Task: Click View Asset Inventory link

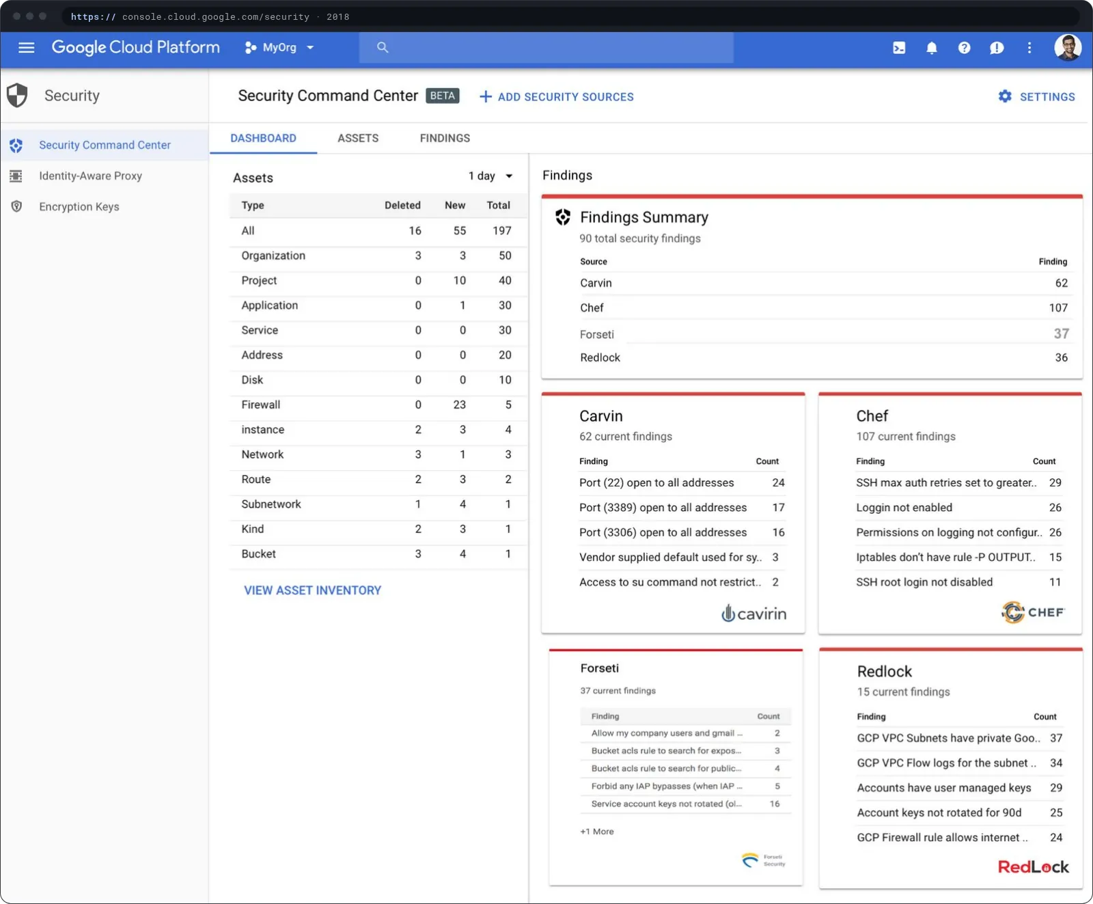Action: 313,590
